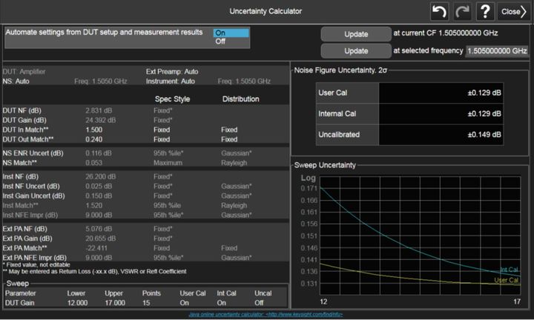Click the redo arrow icon

(464, 11)
